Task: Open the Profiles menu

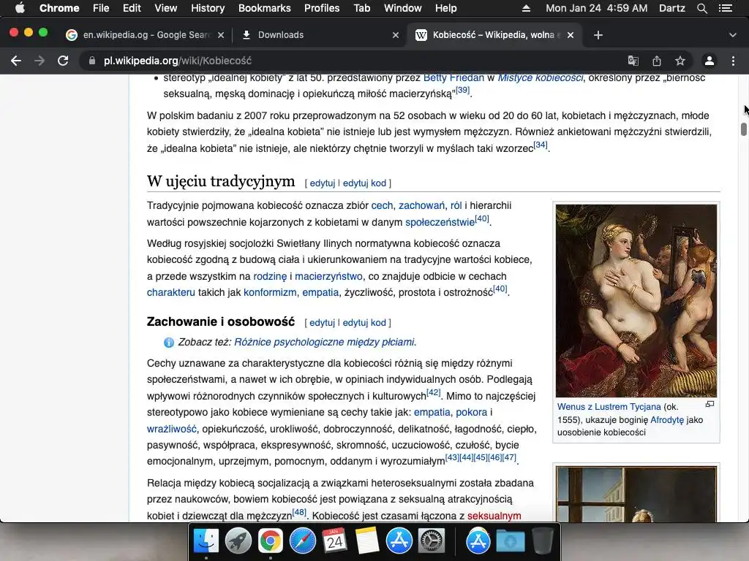Action: [322, 8]
